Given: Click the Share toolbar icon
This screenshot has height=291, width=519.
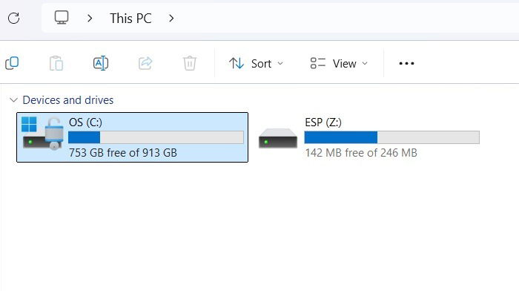Looking at the screenshot, I should 145,63.
